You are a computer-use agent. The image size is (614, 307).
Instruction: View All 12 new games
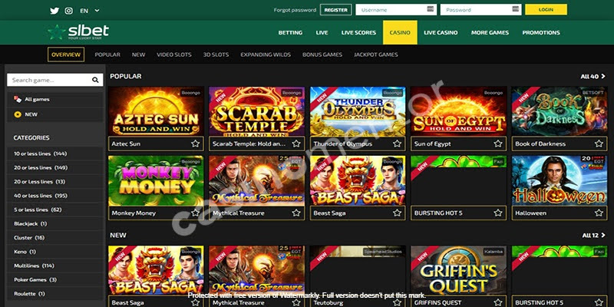point(593,236)
